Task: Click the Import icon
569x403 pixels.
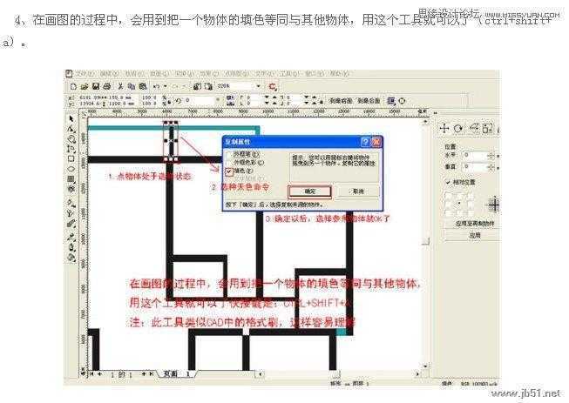Action: click(197, 87)
